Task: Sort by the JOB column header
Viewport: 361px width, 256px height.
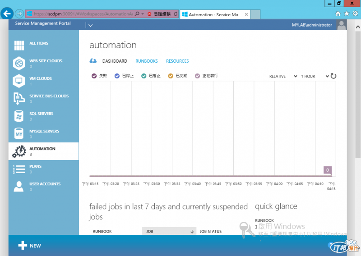Action: (x=170, y=231)
